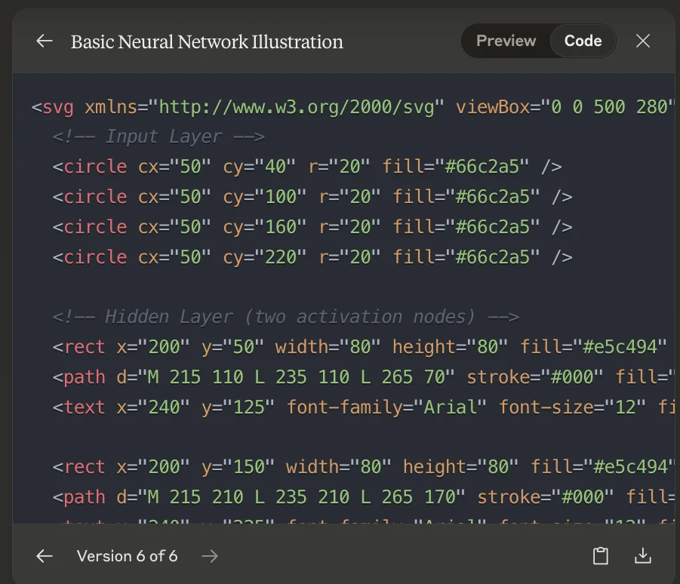Select the back arrow beside the version label

(x=44, y=555)
